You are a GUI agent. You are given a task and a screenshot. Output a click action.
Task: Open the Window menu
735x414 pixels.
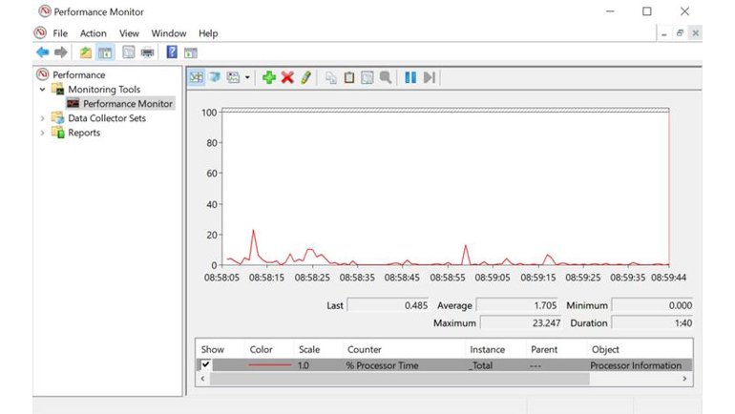(169, 33)
